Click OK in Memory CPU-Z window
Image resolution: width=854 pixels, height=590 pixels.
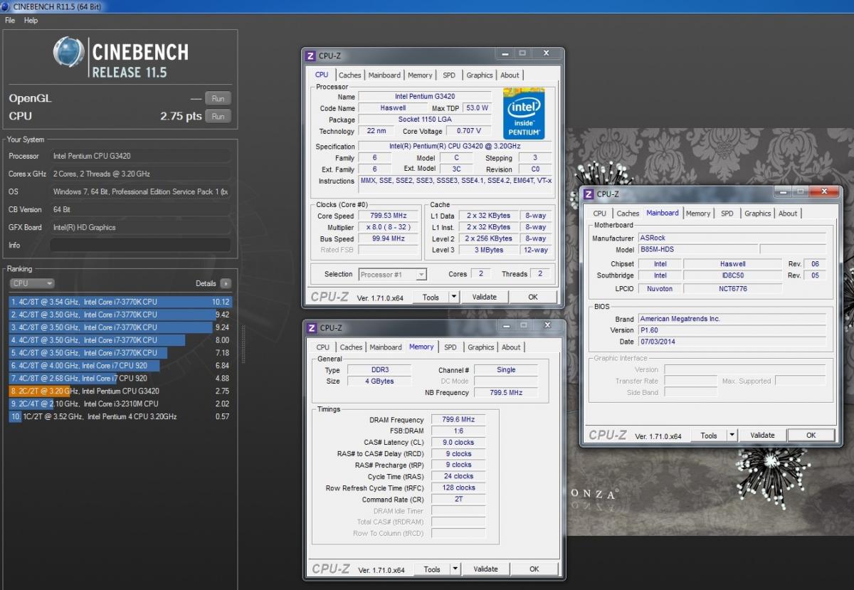click(534, 569)
